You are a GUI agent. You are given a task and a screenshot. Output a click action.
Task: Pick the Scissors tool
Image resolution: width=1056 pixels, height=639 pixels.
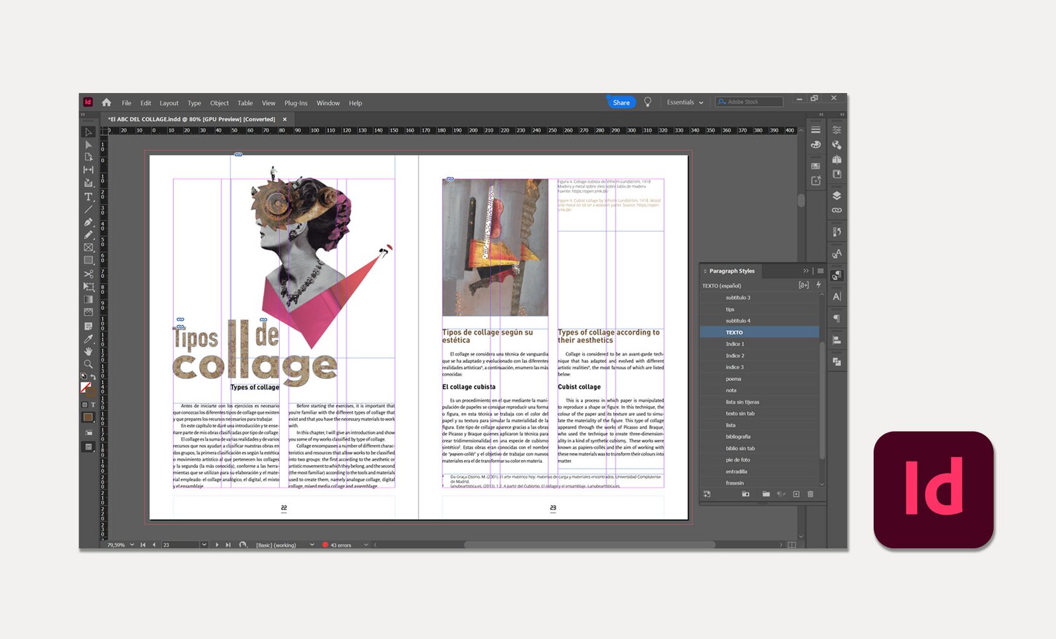pos(88,273)
